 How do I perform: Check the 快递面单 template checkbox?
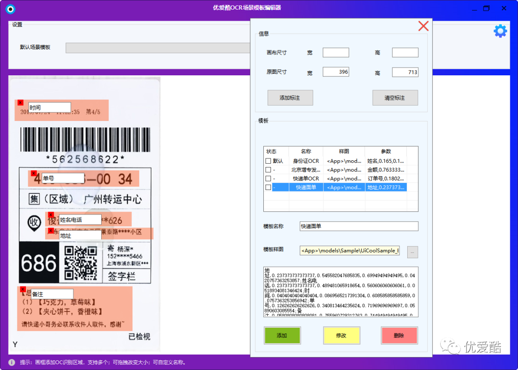click(x=268, y=187)
